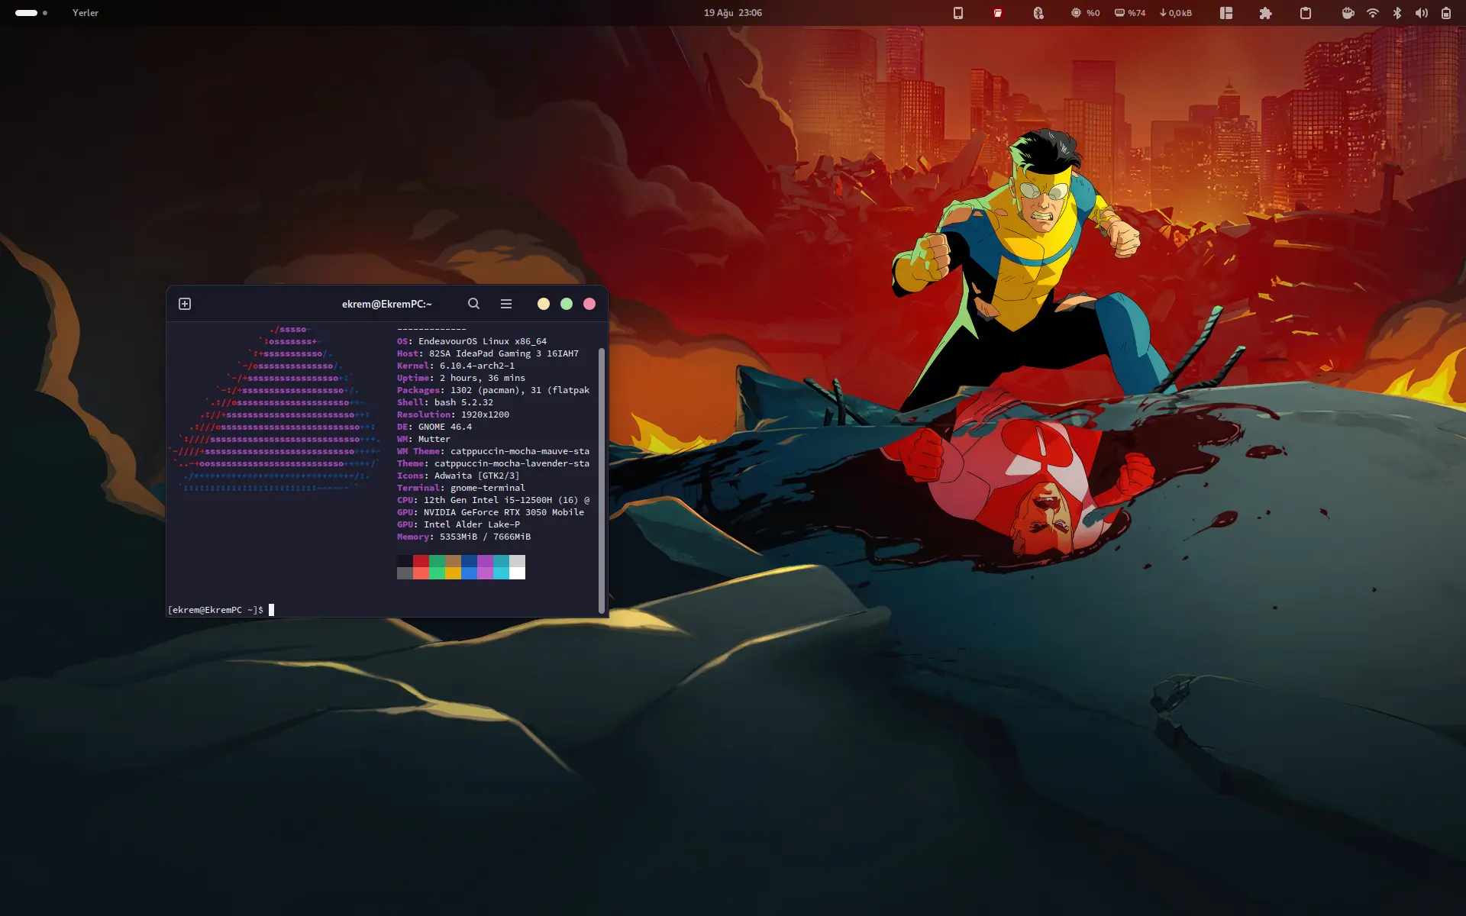Open the terminal hamburger menu

pyautogui.click(x=505, y=304)
